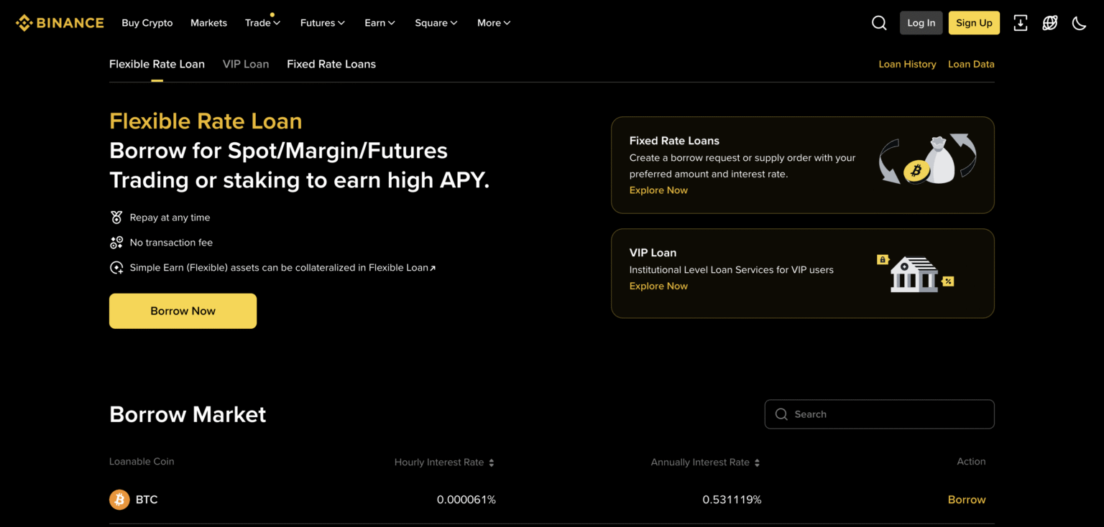Open the language globe icon
This screenshot has width=1104, height=527.
(1050, 23)
